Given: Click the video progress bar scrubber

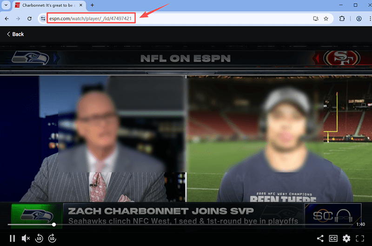Looking at the screenshot, I should coord(54,225).
